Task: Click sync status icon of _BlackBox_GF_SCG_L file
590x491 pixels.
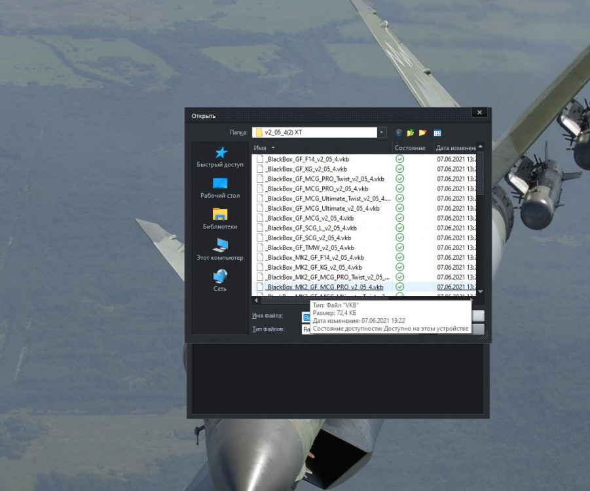Action: pyautogui.click(x=399, y=228)
